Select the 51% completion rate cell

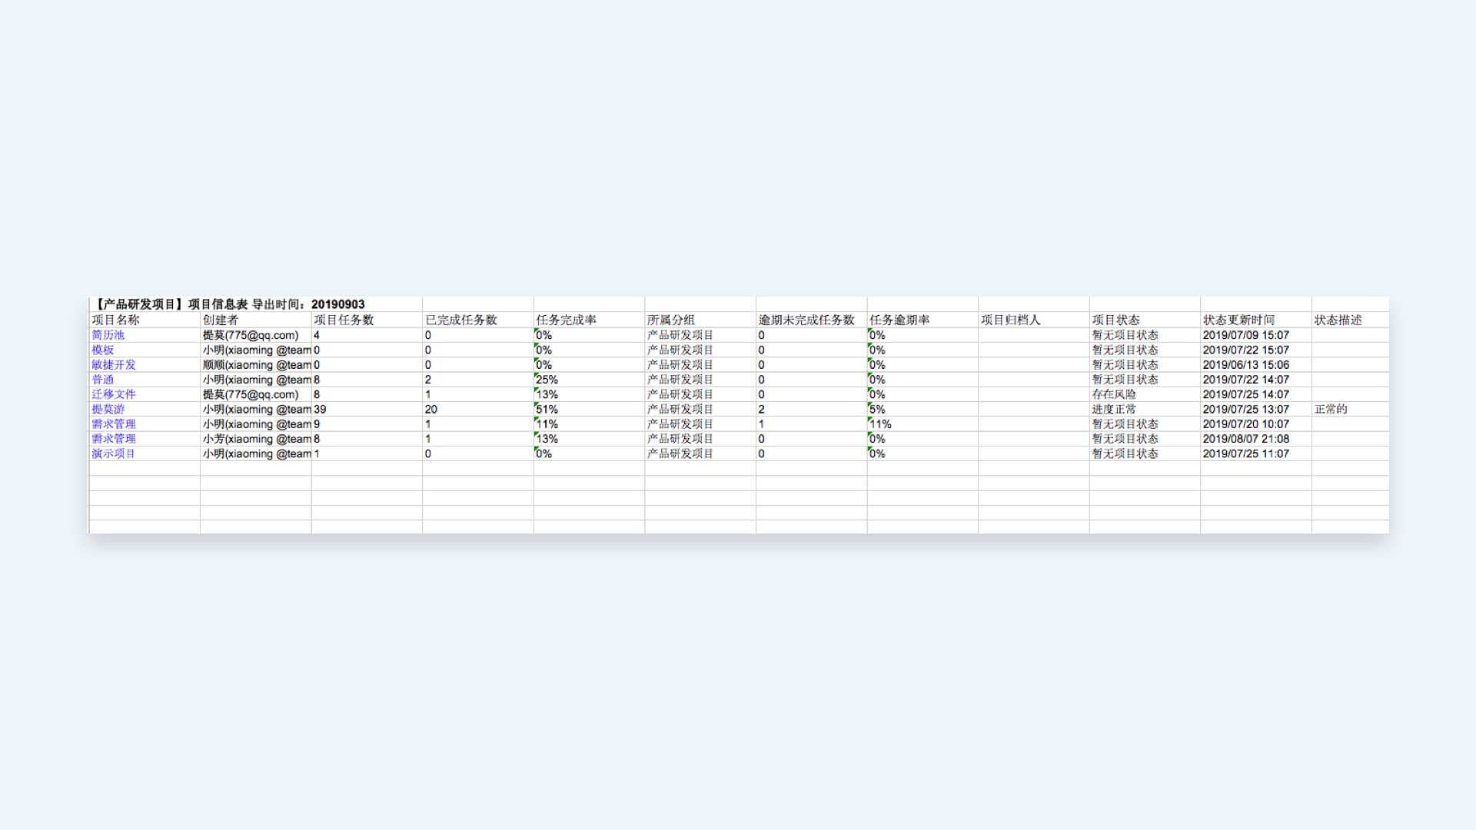(x=589, y=410)
